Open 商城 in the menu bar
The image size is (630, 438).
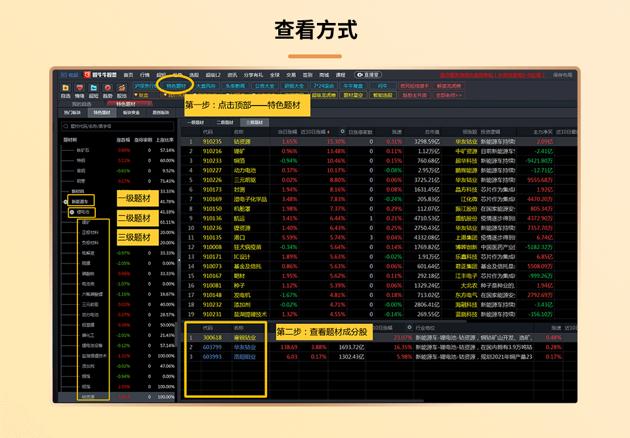(x=324, y=75)
